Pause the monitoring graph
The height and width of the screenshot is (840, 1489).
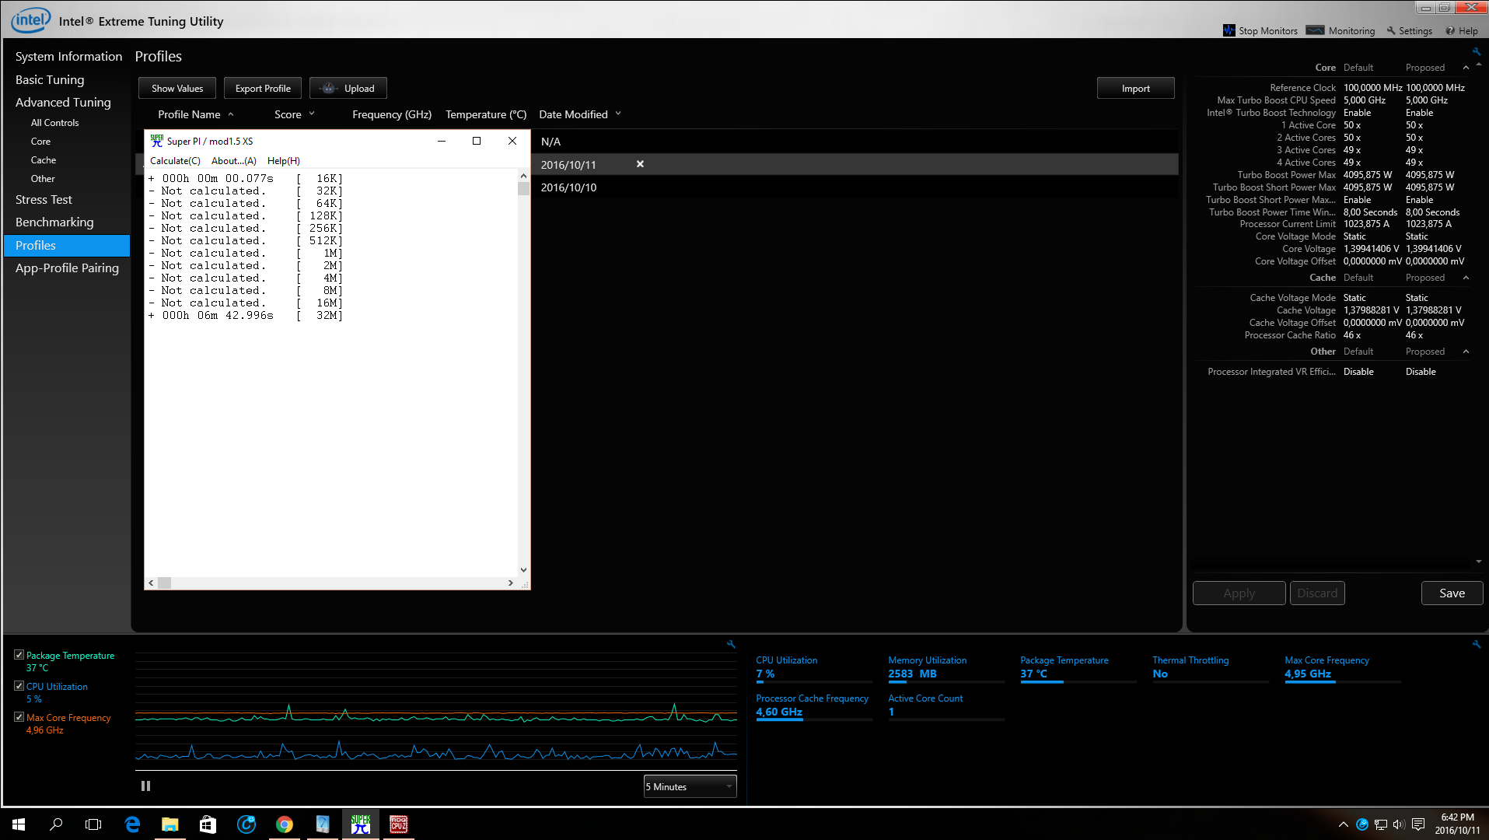click(x=145, y=786)
